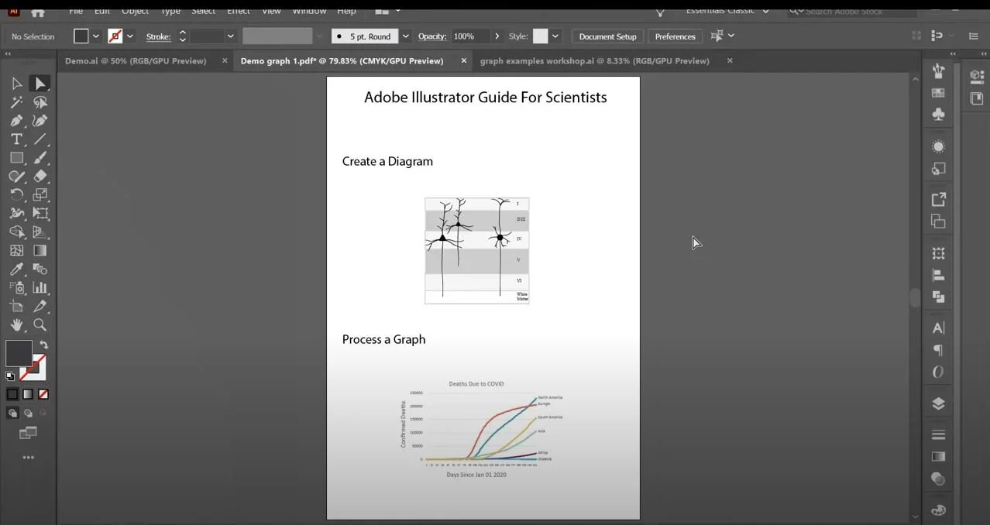Open Edit Toolbar three-dots menu
The image size is (990, 525).
[x=28, y=458]
